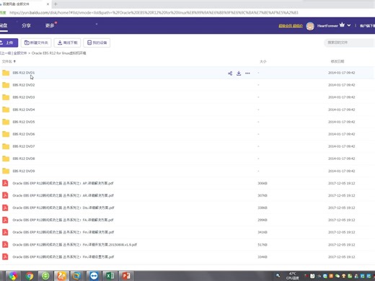Sort files by the modified date column header
The height and width of the screenshot is (281, 375).
point(337,61)
